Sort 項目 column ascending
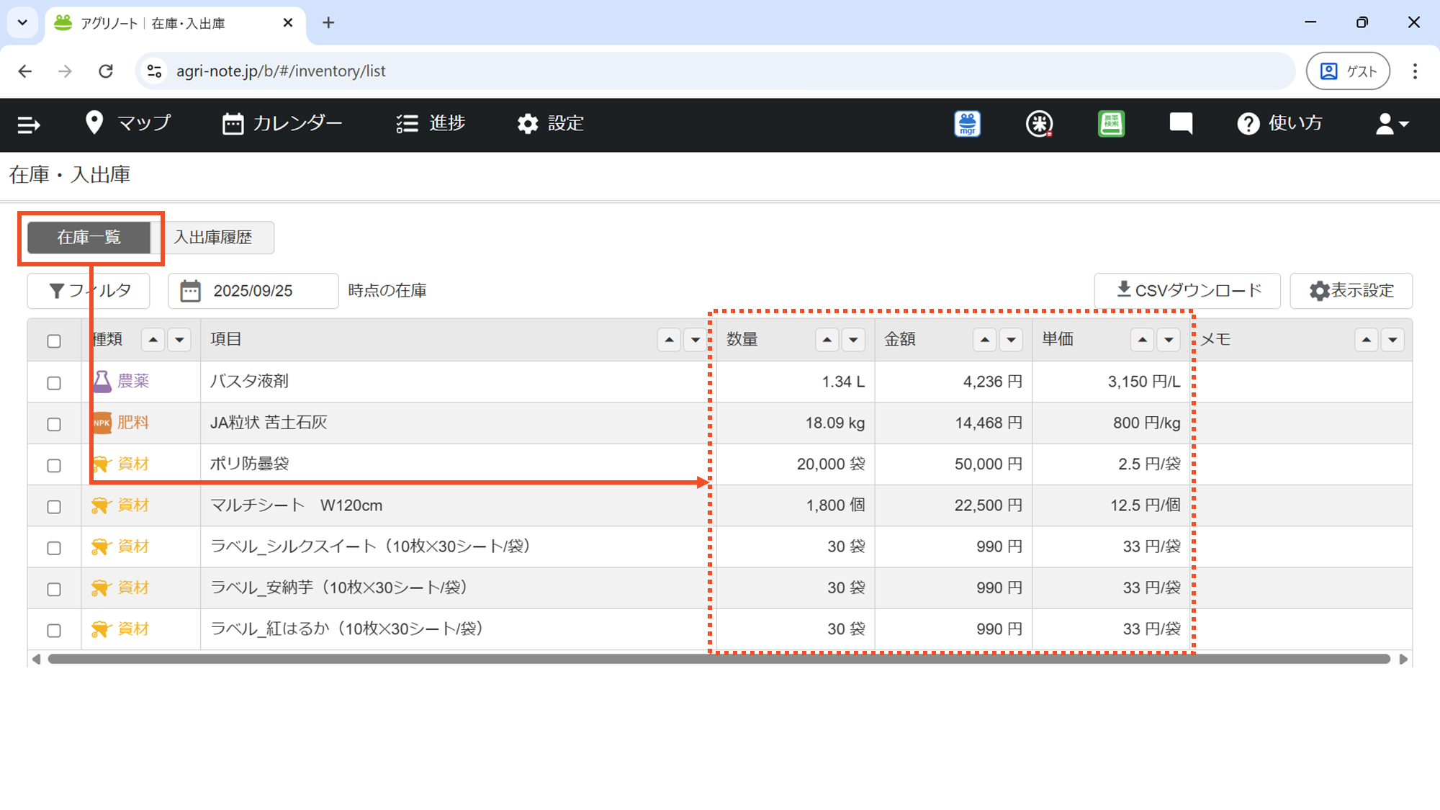Image resolution: width=1440 pixels, height=810 pixels. coord(669,340)
